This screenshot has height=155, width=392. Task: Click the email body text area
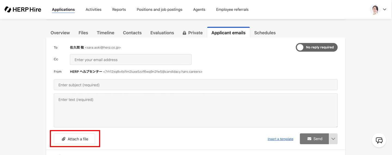(x=195, y=110)
